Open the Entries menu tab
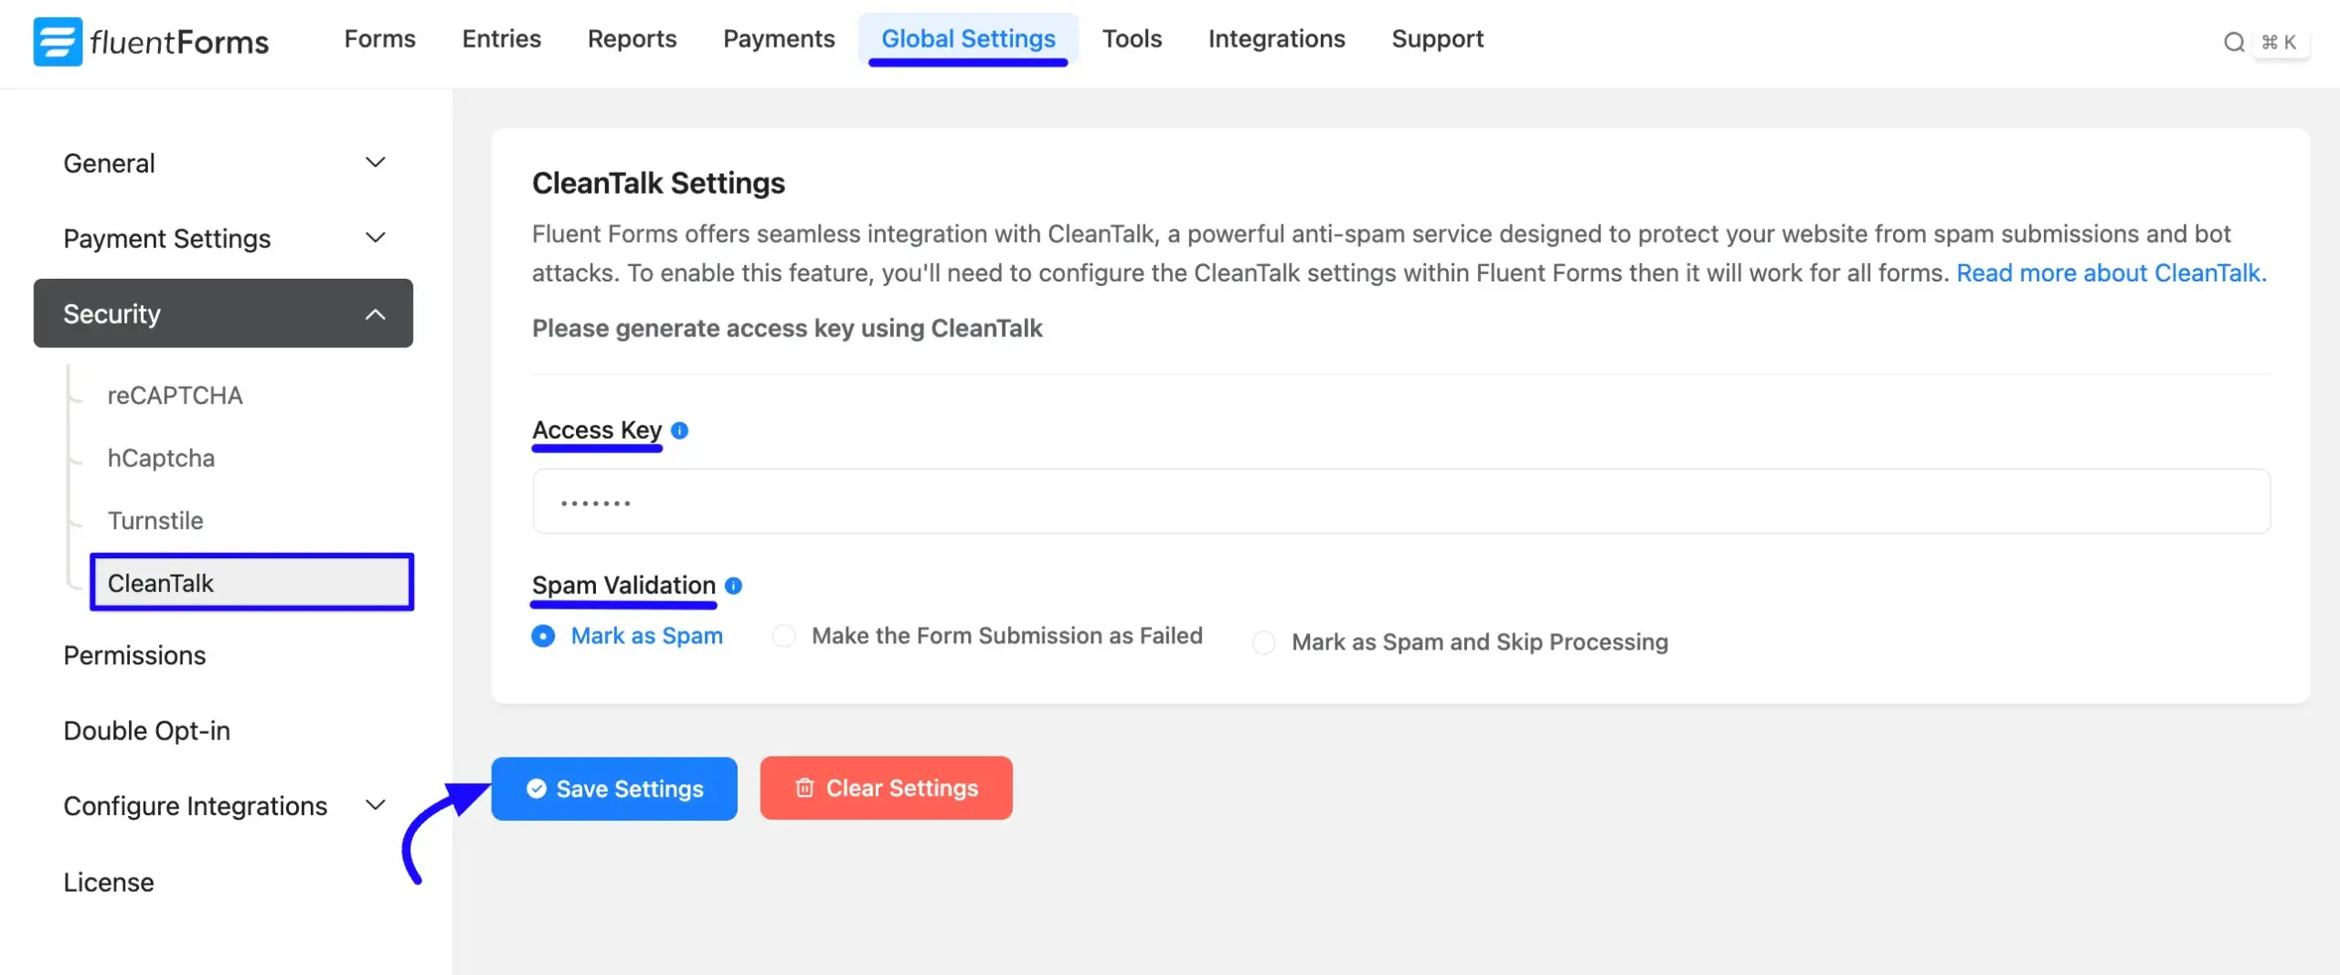The image size is (2340, 975). click(501, 39)
